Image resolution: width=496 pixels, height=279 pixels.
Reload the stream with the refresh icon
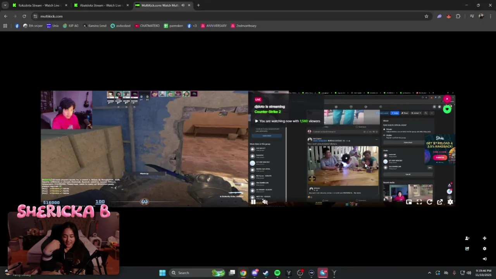[429, 202]
